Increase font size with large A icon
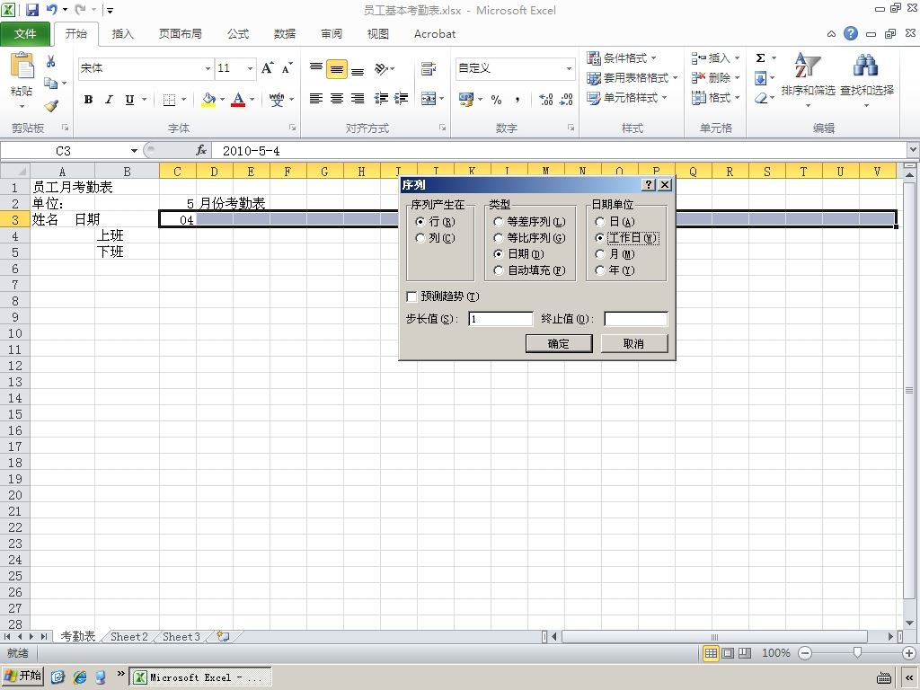 267,68
